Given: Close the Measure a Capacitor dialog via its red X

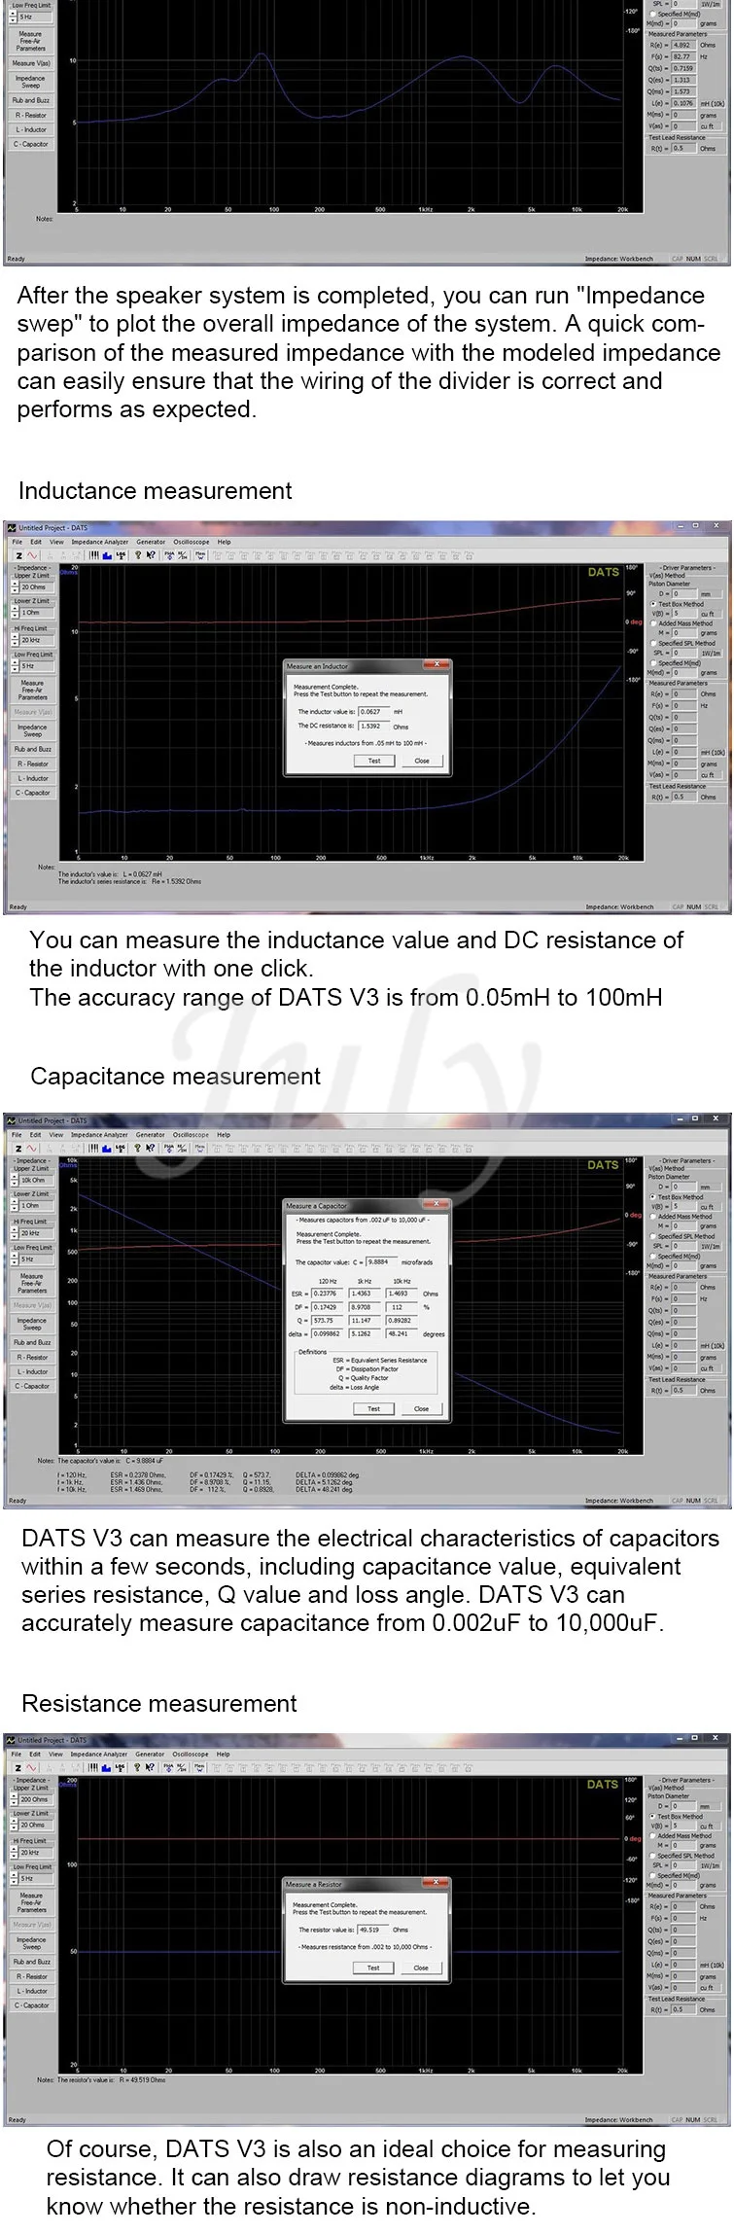Looking at the screenshot, I should pyautogui.click(x=437, y=1204).
